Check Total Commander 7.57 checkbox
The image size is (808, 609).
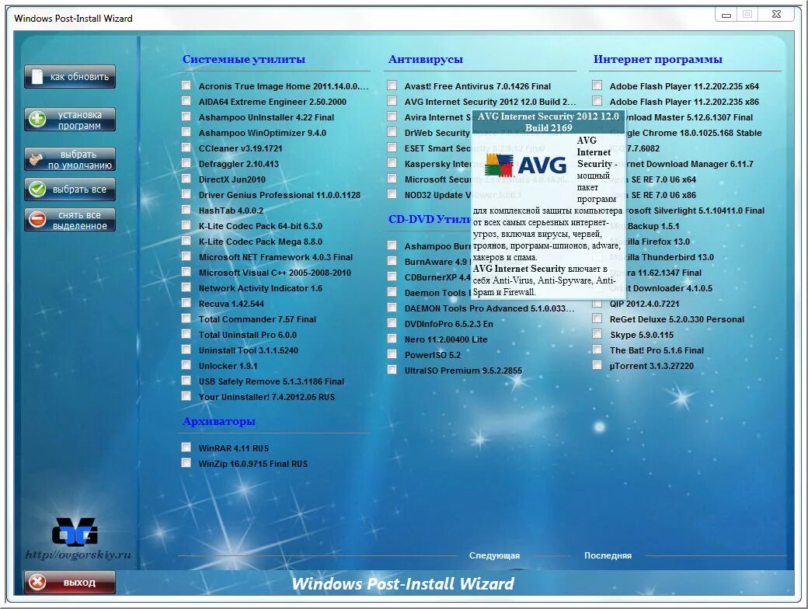[x=186, y=318]
